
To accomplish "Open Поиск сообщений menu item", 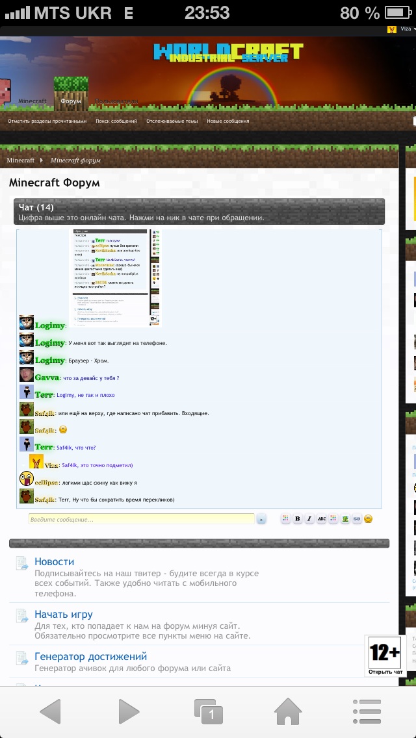I will click(x=116, y=121).
